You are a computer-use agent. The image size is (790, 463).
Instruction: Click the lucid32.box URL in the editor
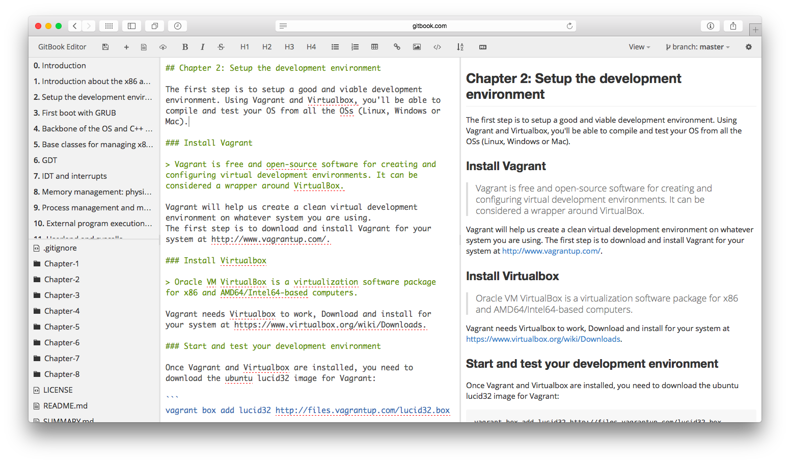(x=363, y=411)
